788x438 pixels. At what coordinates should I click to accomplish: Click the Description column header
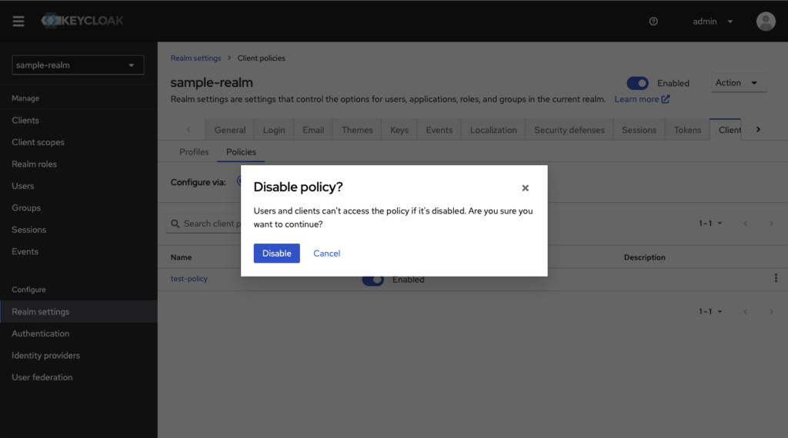(x=644, y=257)
